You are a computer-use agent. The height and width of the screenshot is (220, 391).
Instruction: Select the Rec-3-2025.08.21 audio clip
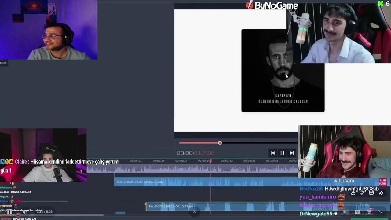[268, 207]
